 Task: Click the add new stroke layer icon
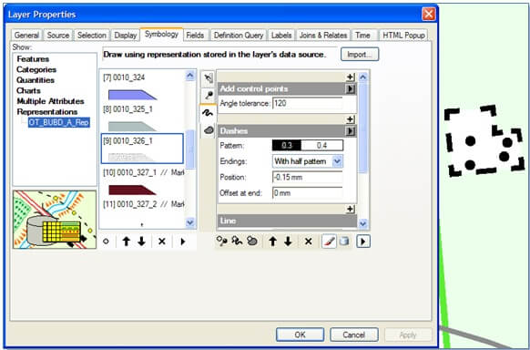click(238, 242)
